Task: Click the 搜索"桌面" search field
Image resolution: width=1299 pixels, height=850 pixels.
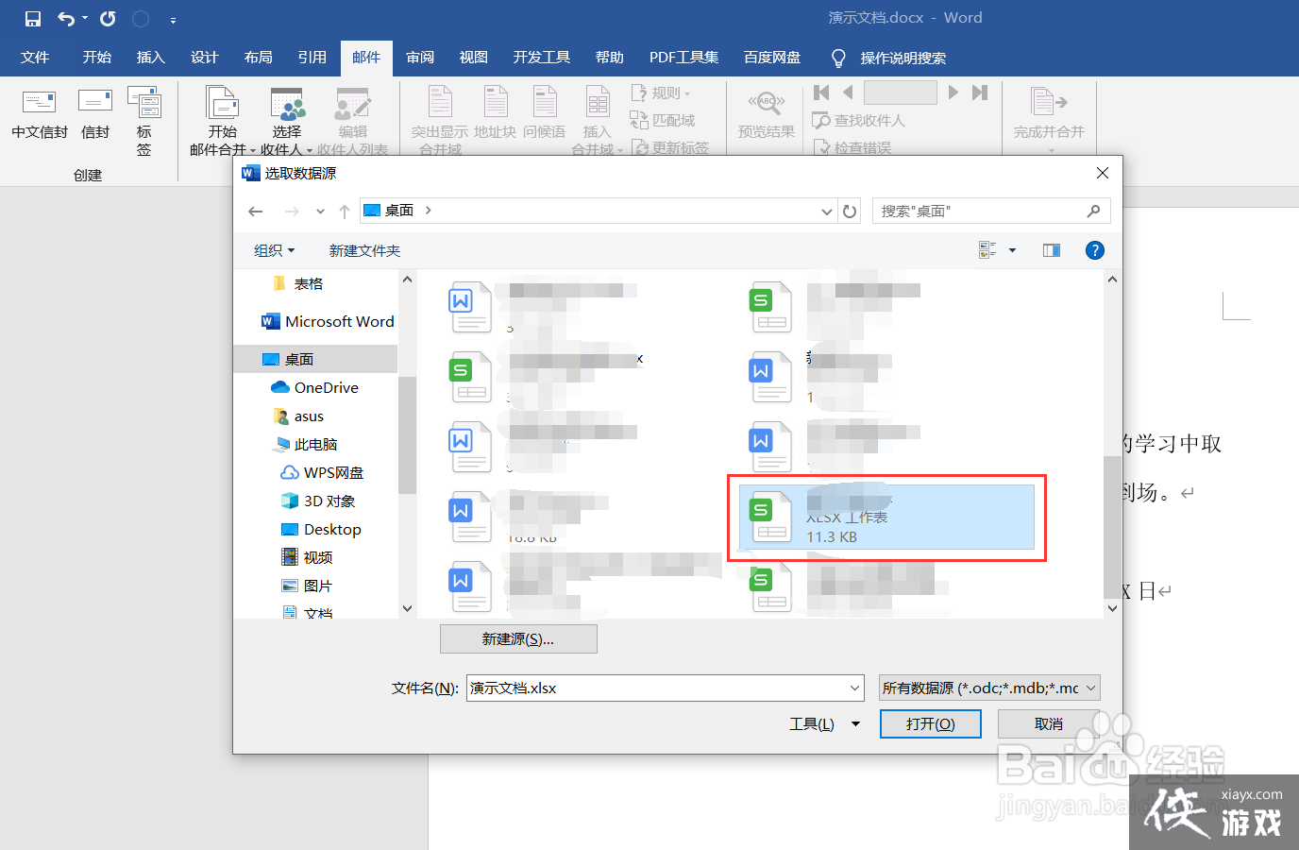Action: [991, 211]
